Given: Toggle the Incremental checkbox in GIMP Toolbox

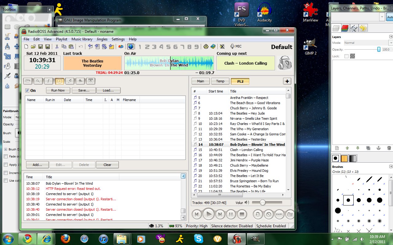Looking at the screenshot, I should tap(6, 173).
